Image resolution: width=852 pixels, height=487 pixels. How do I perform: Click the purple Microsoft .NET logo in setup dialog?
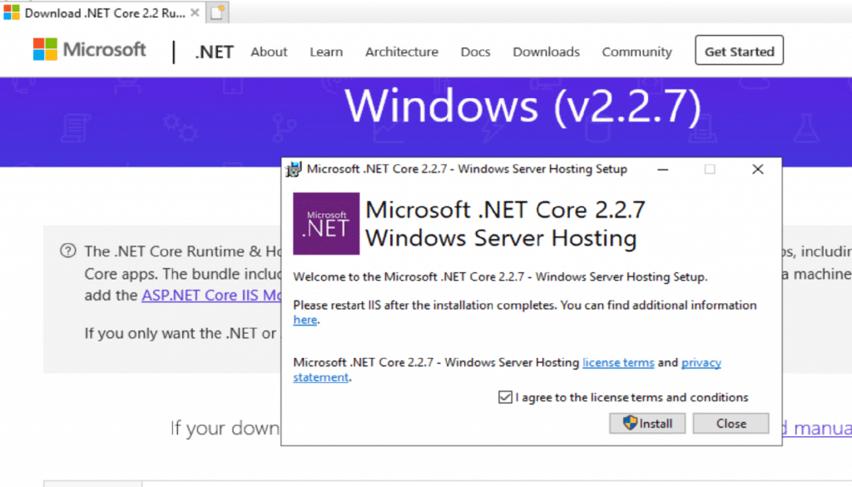click(326, 223)
